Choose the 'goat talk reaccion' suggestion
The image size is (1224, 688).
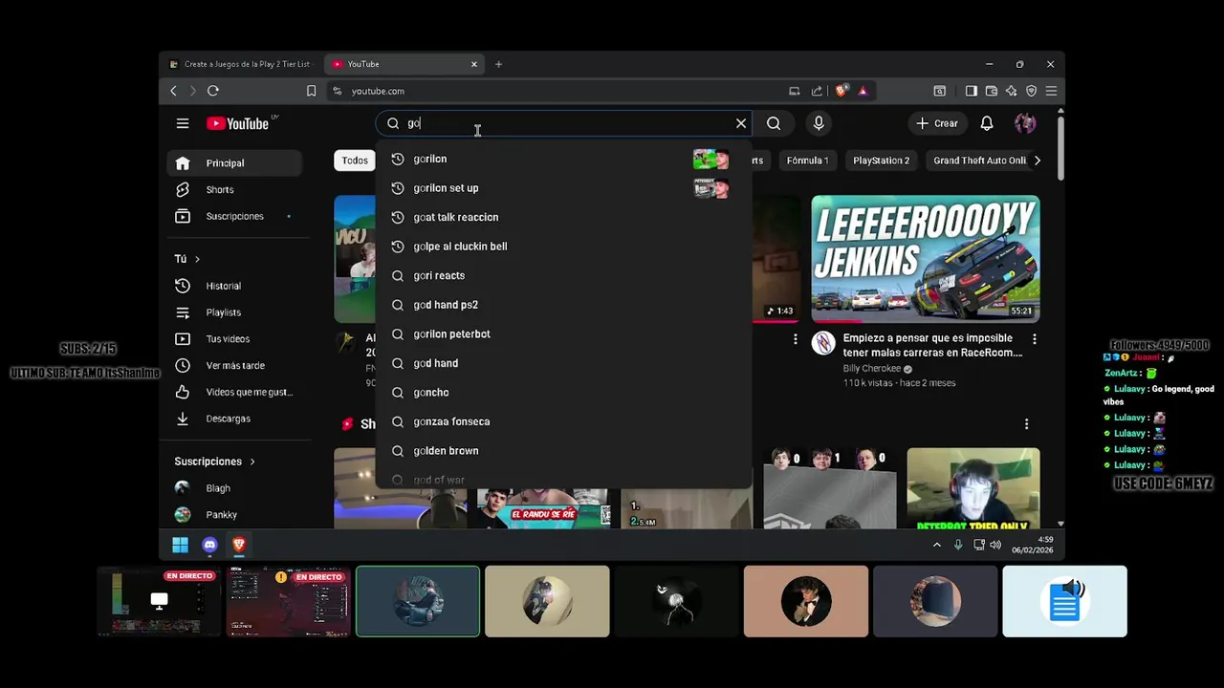click(563, 217)
